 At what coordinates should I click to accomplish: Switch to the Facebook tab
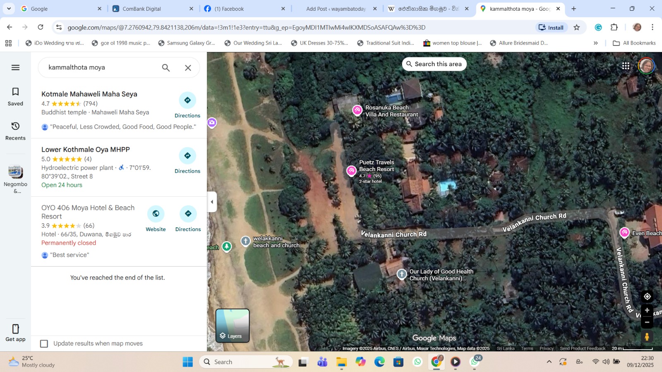[229, 9]
